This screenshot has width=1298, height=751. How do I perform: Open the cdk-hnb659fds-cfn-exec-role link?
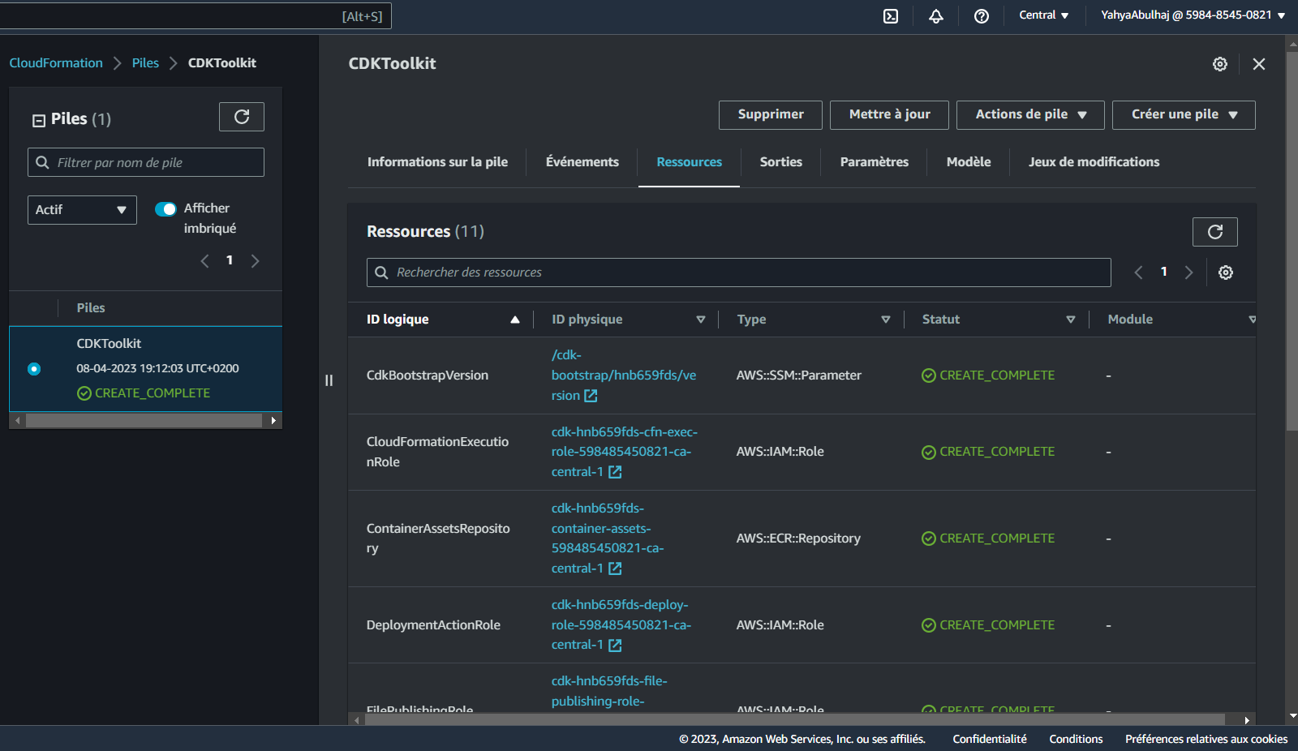[624, 452]
